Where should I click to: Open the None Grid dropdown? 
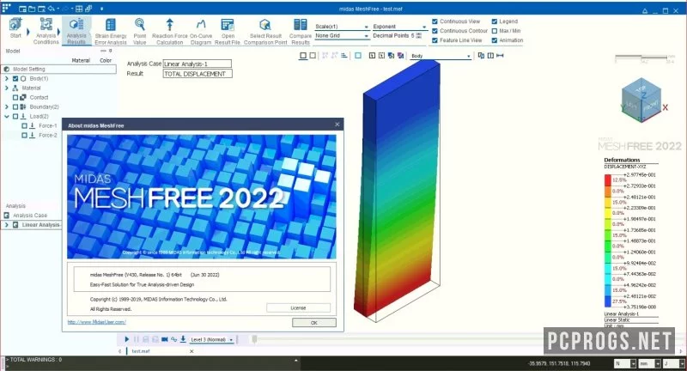tap(342, 35)
